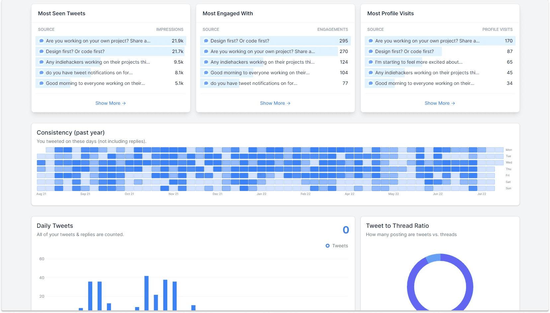Click tweet icon beside 'Good morning' in Most Seen Tweets
The width and height of the screenshot is (550, 313).
tap(41, 83)
